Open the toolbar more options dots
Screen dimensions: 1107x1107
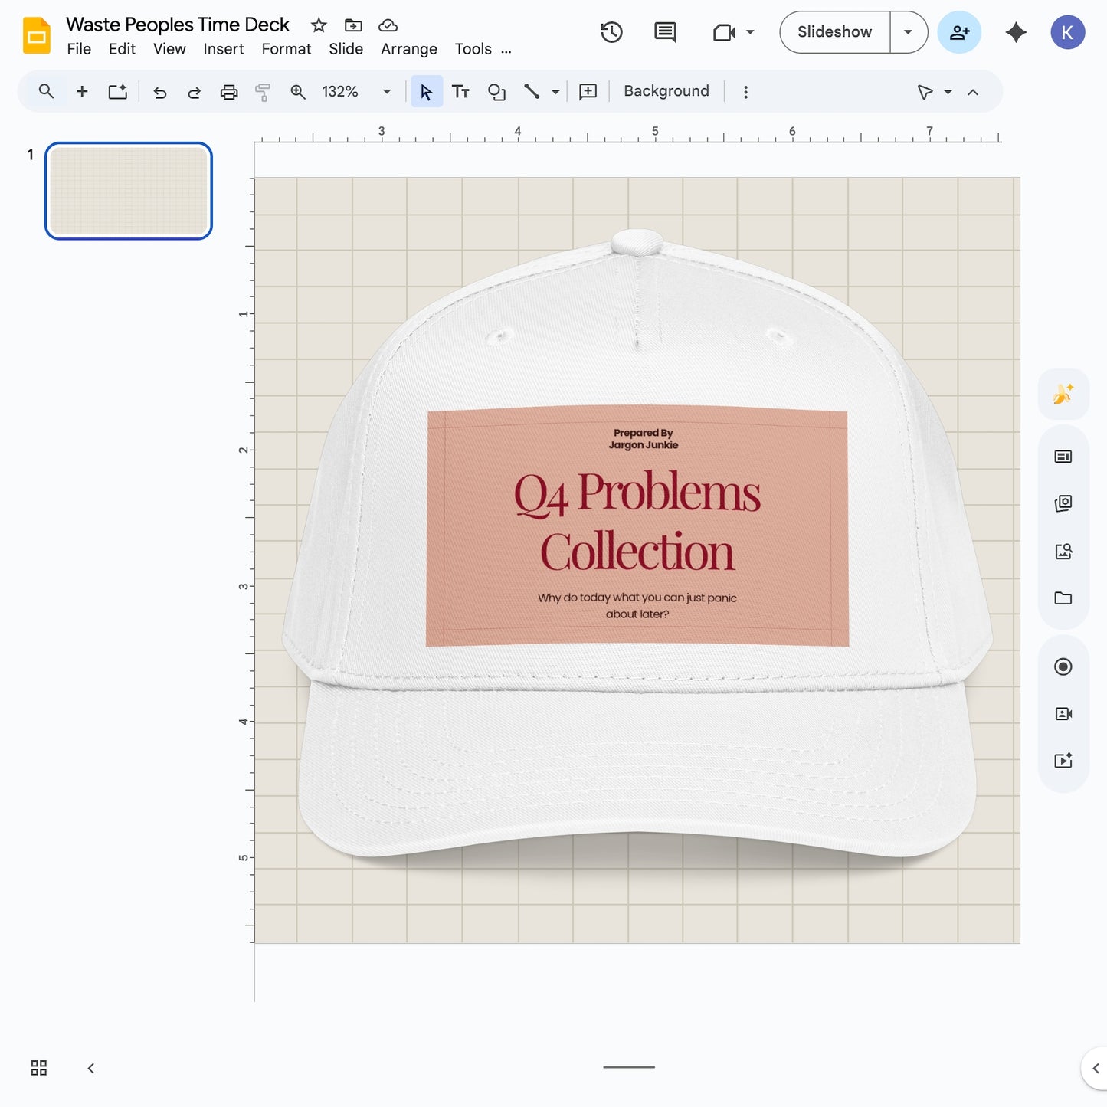745,92
